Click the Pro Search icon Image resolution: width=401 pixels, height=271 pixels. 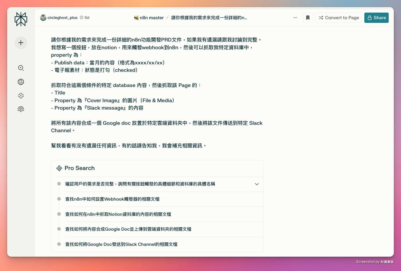(59, 168)
